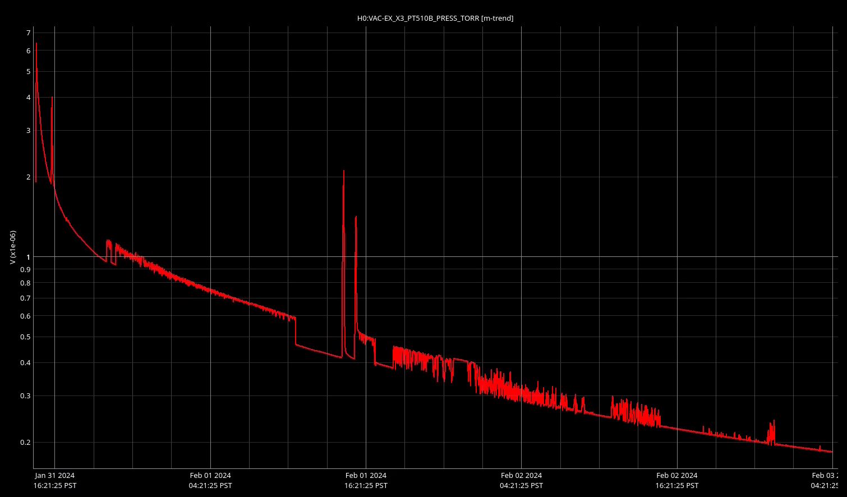
Task: Click the y-axis tick label 0.7
Action: pyautogui.click(x=25, y=298)
